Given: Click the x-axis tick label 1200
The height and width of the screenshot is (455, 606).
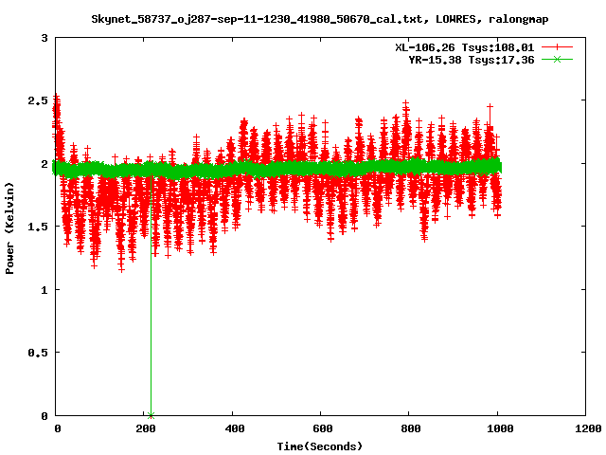Looking at the screenshot, I should coord(587,428).
